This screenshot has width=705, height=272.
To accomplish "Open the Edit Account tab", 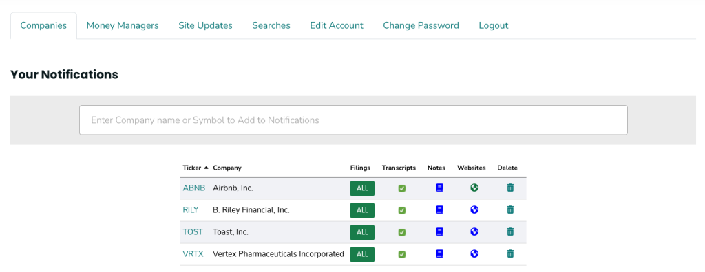I will (337, 25).
